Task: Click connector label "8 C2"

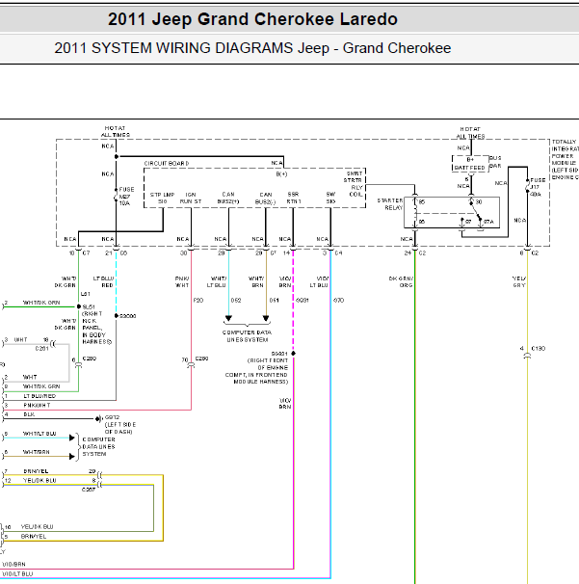Action: tap(529, 253)
